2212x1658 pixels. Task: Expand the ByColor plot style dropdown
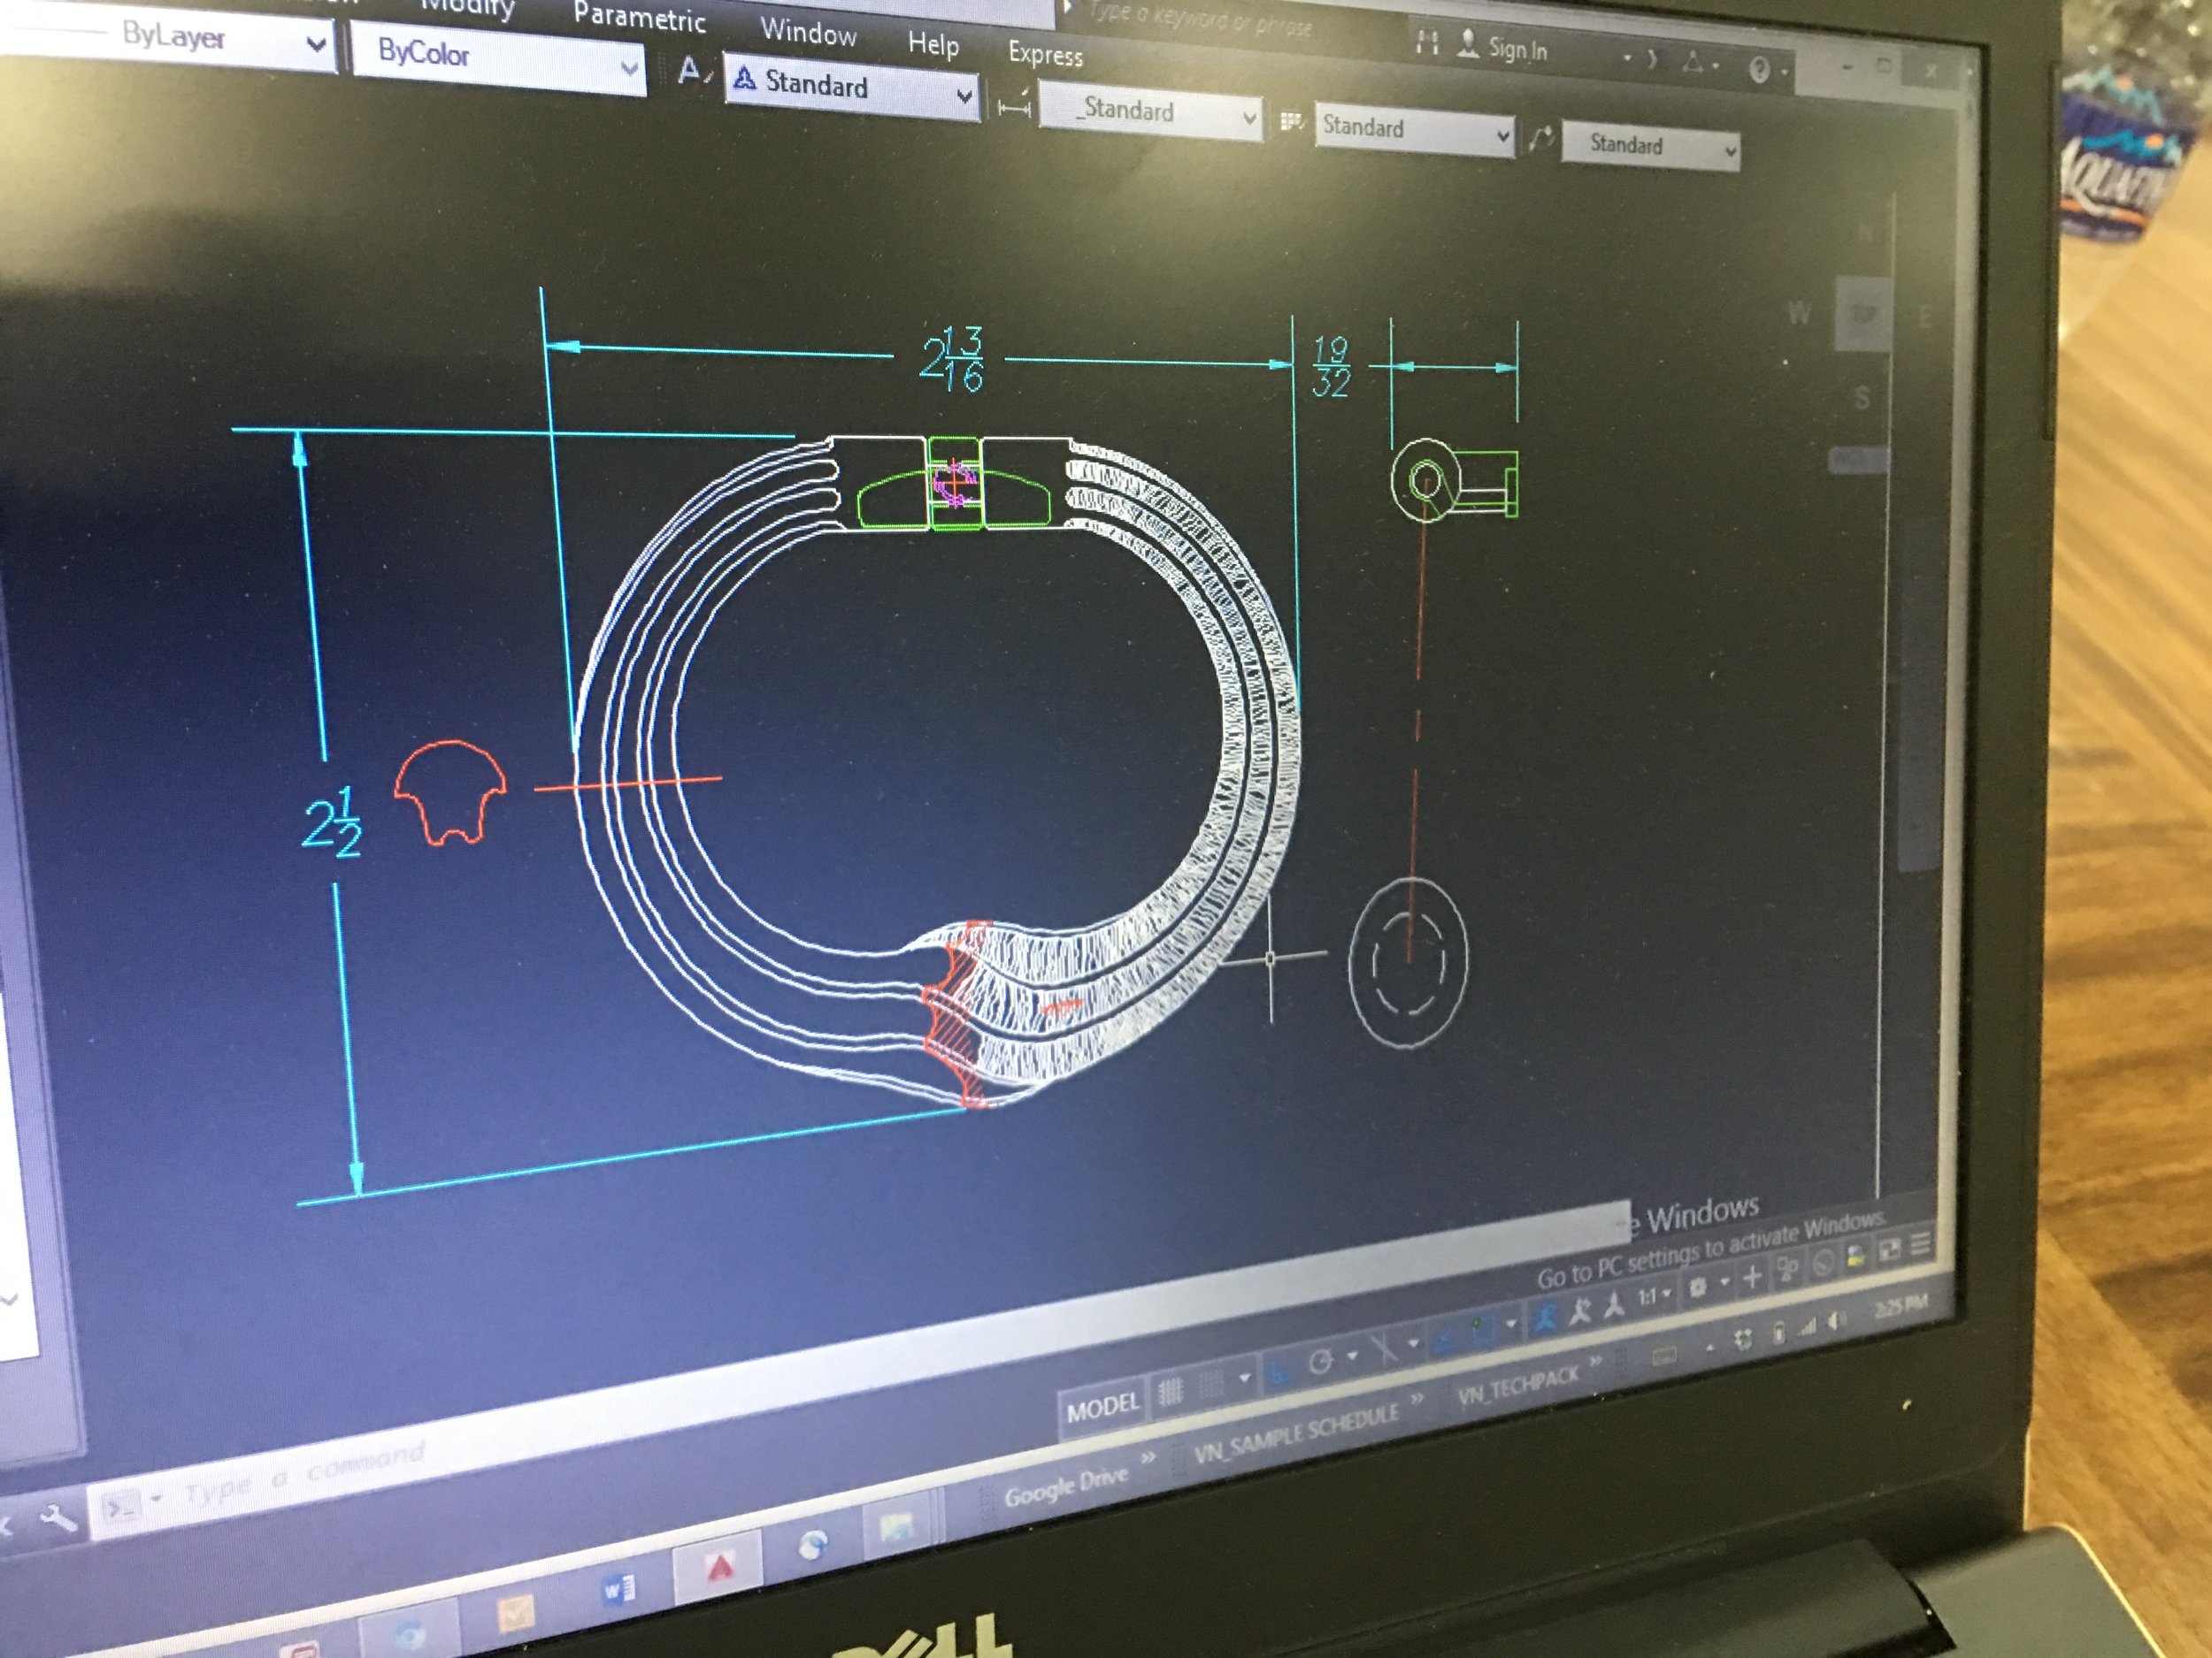628,68
